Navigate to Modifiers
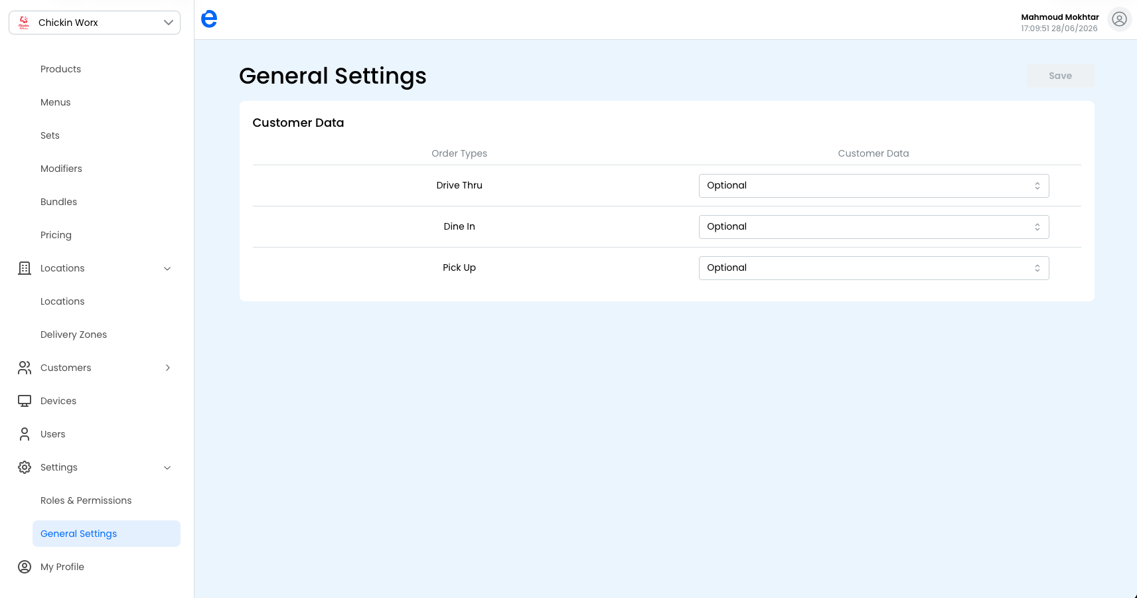Viewport: 1137px width, 598px height. [61, 169]
